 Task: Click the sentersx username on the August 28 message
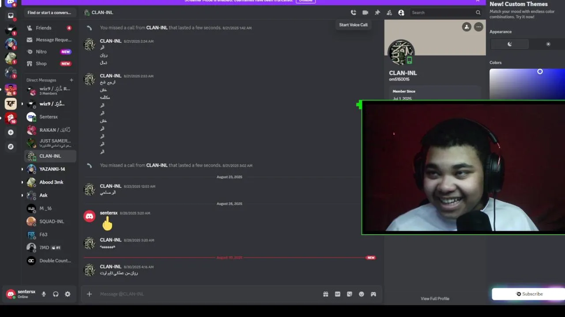click(109, 213)
